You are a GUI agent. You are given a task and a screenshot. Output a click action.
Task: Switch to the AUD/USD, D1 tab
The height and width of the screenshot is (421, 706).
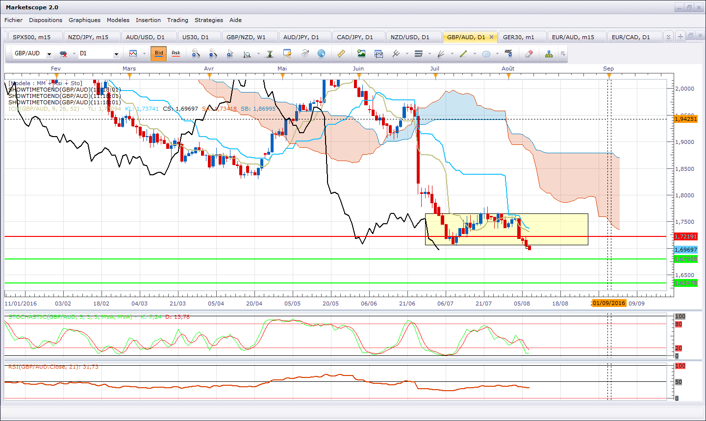click(149, 37)
